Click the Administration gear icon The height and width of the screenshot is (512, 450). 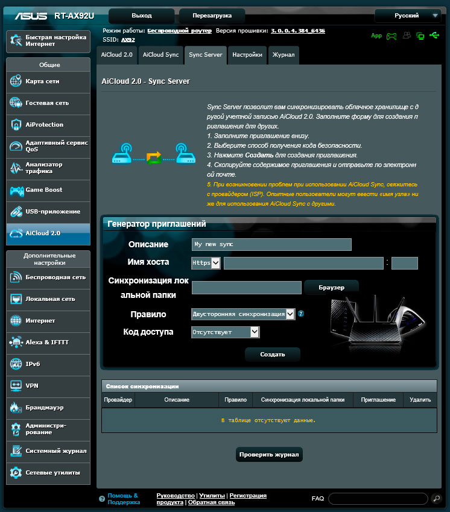click(16, 429)
